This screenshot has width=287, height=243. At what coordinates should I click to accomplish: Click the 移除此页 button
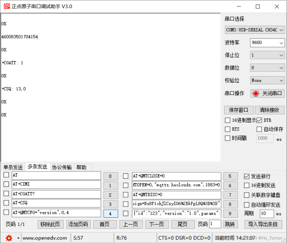50,224
